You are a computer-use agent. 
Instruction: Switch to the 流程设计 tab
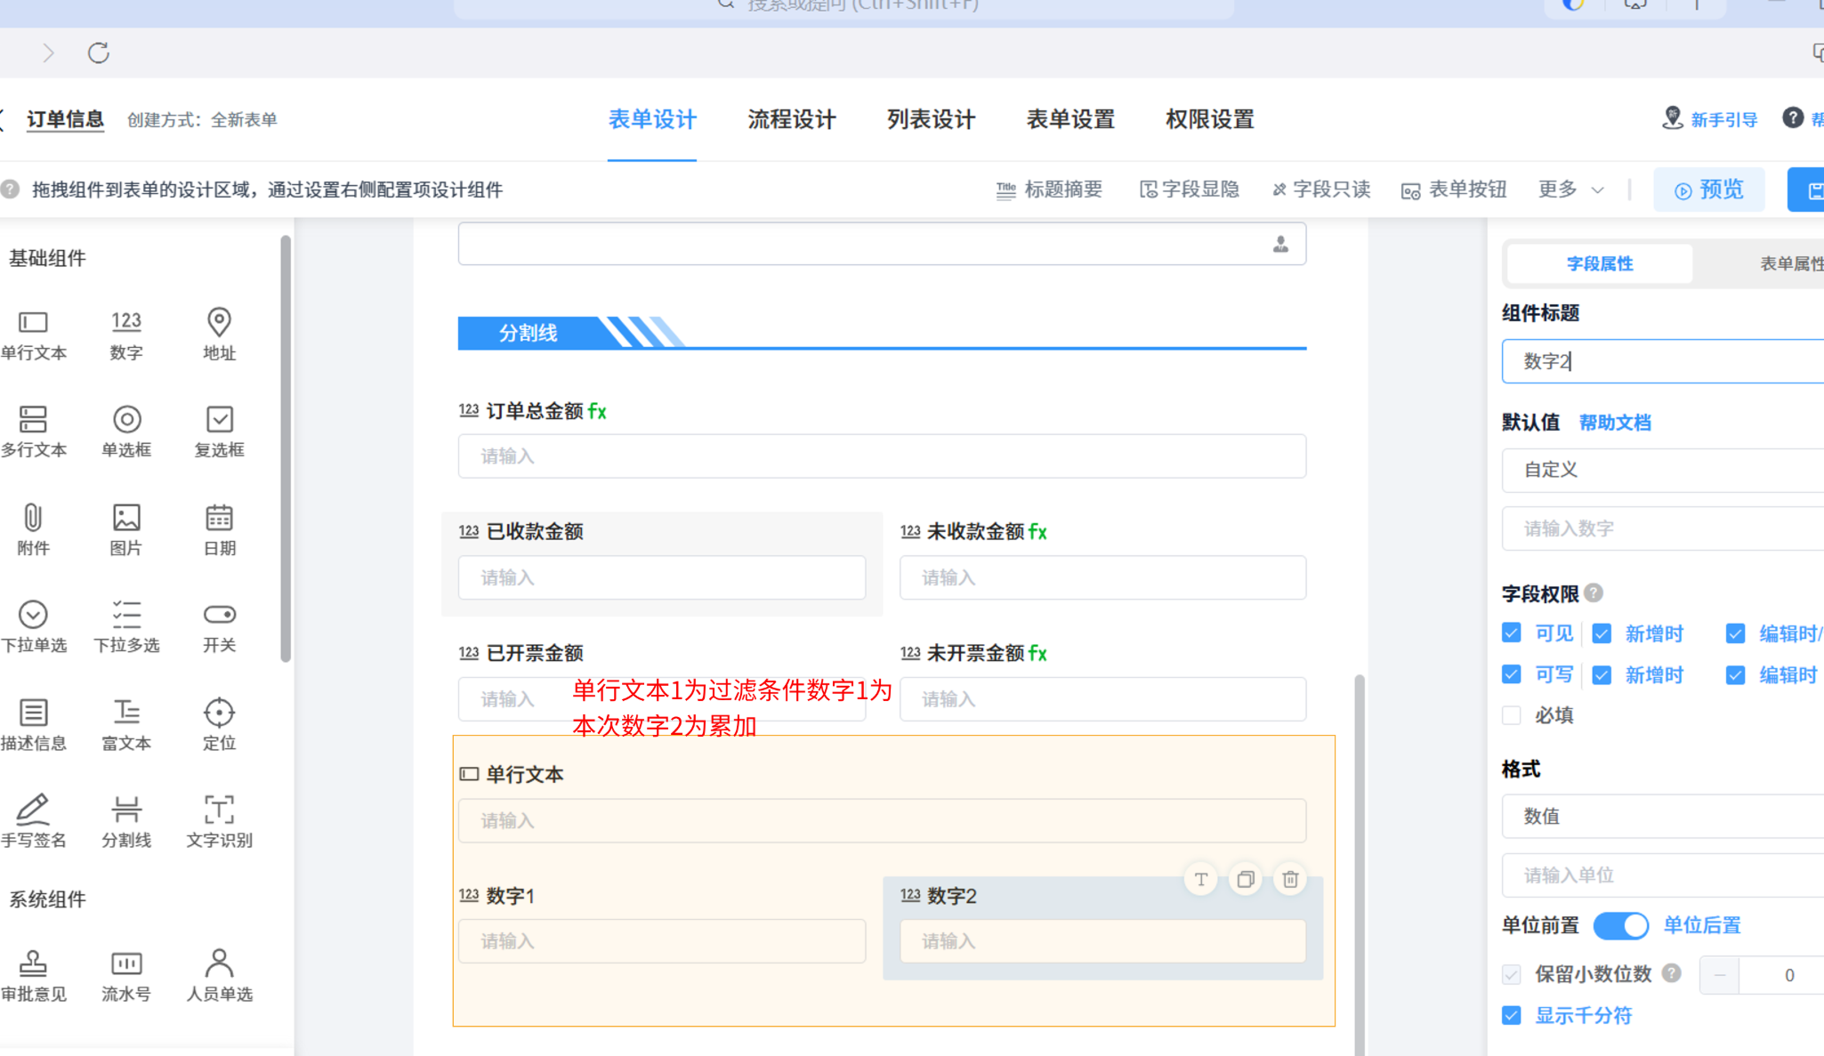(x=792, y=119)
